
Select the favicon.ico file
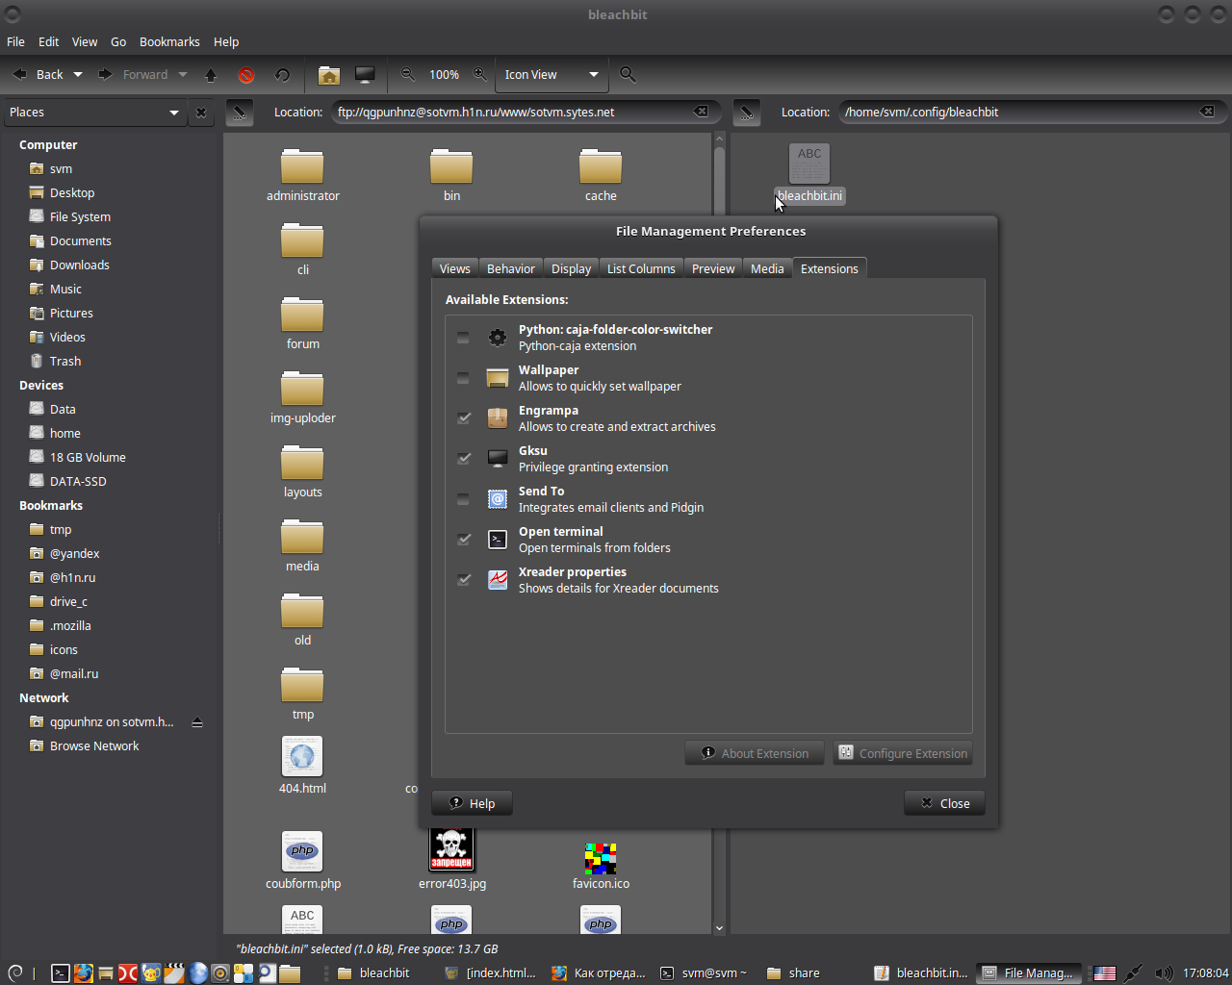(x=601, y=866)
